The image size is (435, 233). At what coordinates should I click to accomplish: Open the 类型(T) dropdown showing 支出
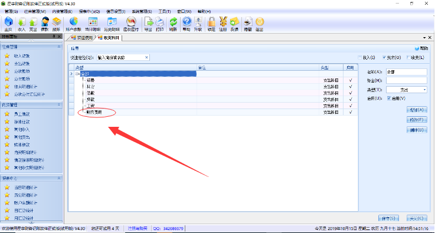[x=407, y=90]
